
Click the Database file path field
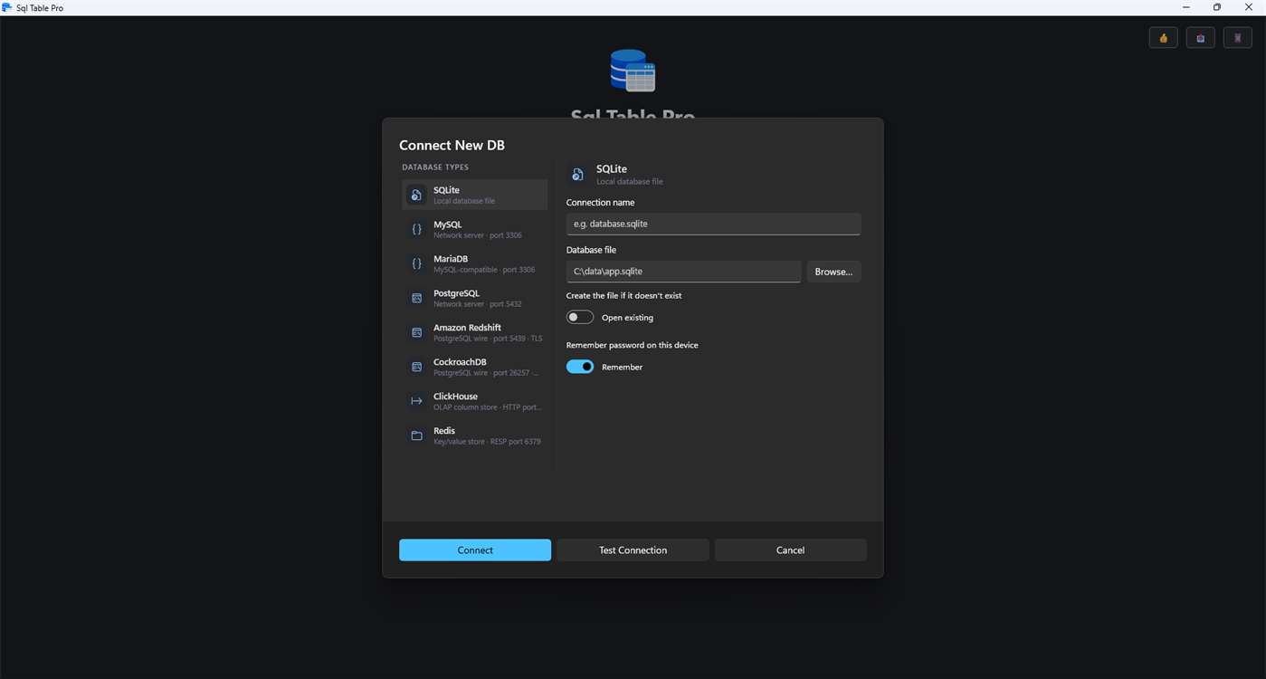(683, 272)
